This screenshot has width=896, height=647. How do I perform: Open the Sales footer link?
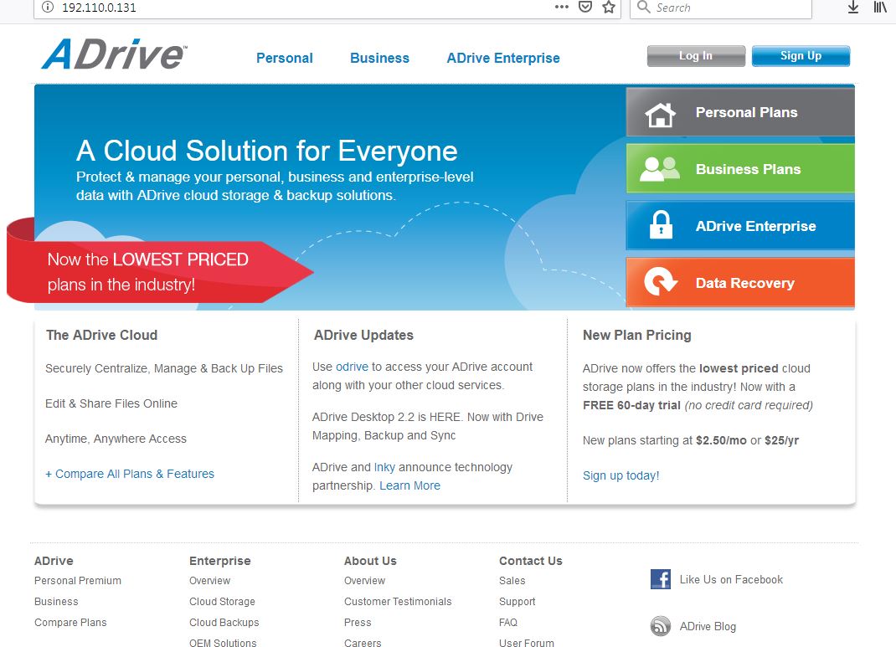(512, 581)
